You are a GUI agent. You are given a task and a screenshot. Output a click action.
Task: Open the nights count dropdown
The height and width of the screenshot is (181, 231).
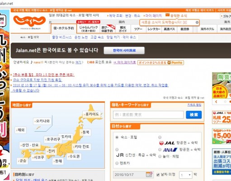[x=186, y=175]
